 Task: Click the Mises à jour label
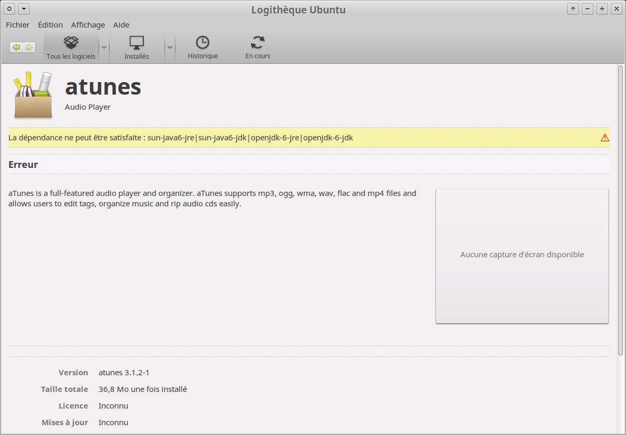(65, 423)
